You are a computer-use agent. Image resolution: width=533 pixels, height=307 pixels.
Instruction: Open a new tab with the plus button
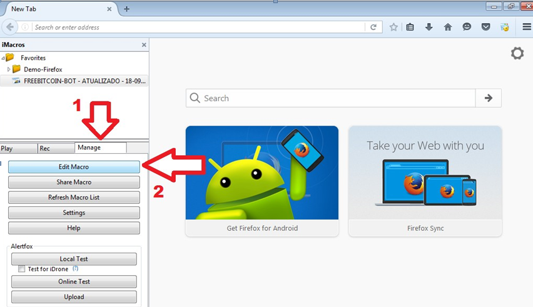[x=126, y=9]
